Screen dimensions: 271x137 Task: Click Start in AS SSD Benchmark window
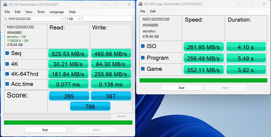45,130
